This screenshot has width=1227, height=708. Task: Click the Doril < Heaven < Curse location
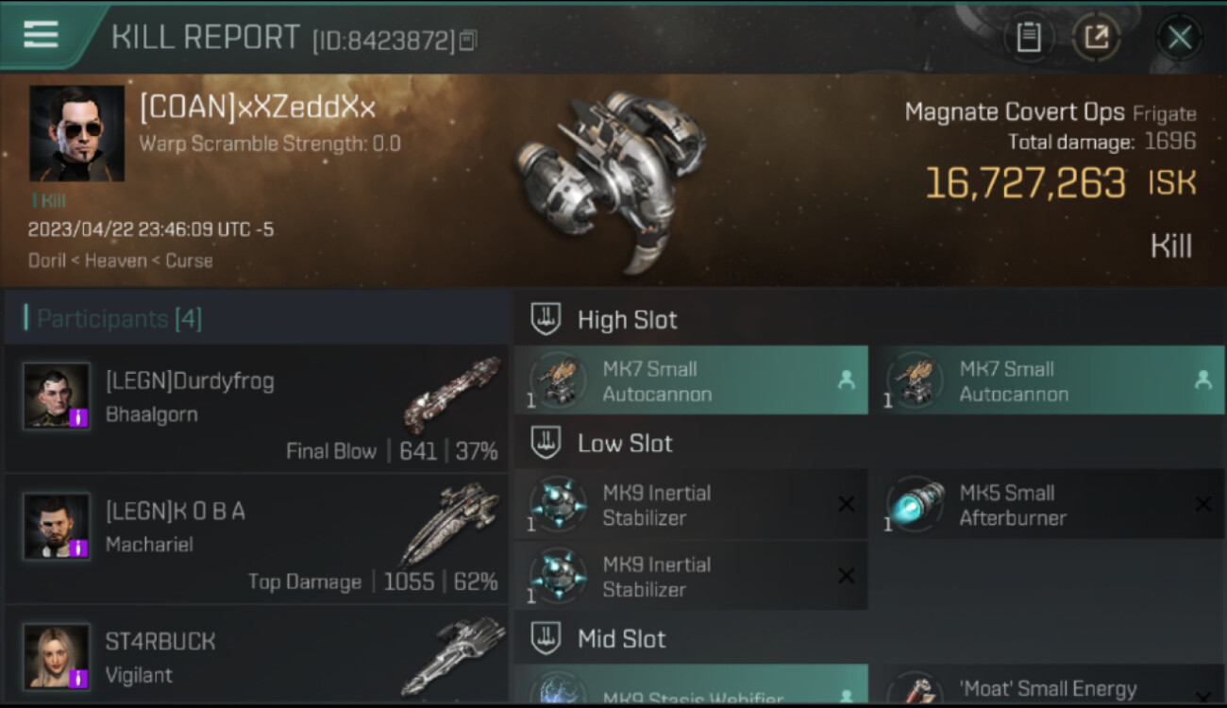pos(120,261)
